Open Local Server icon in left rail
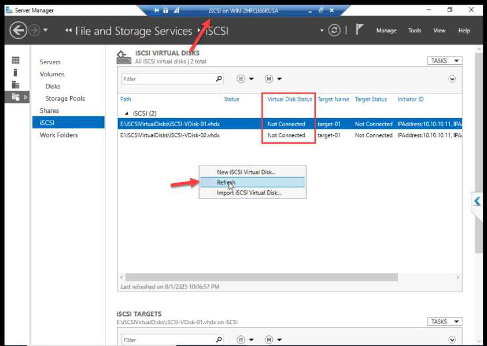 [x=16, y=72]
